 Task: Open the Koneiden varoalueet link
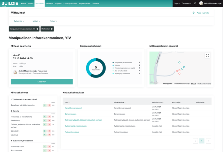(x=73, y=108)
